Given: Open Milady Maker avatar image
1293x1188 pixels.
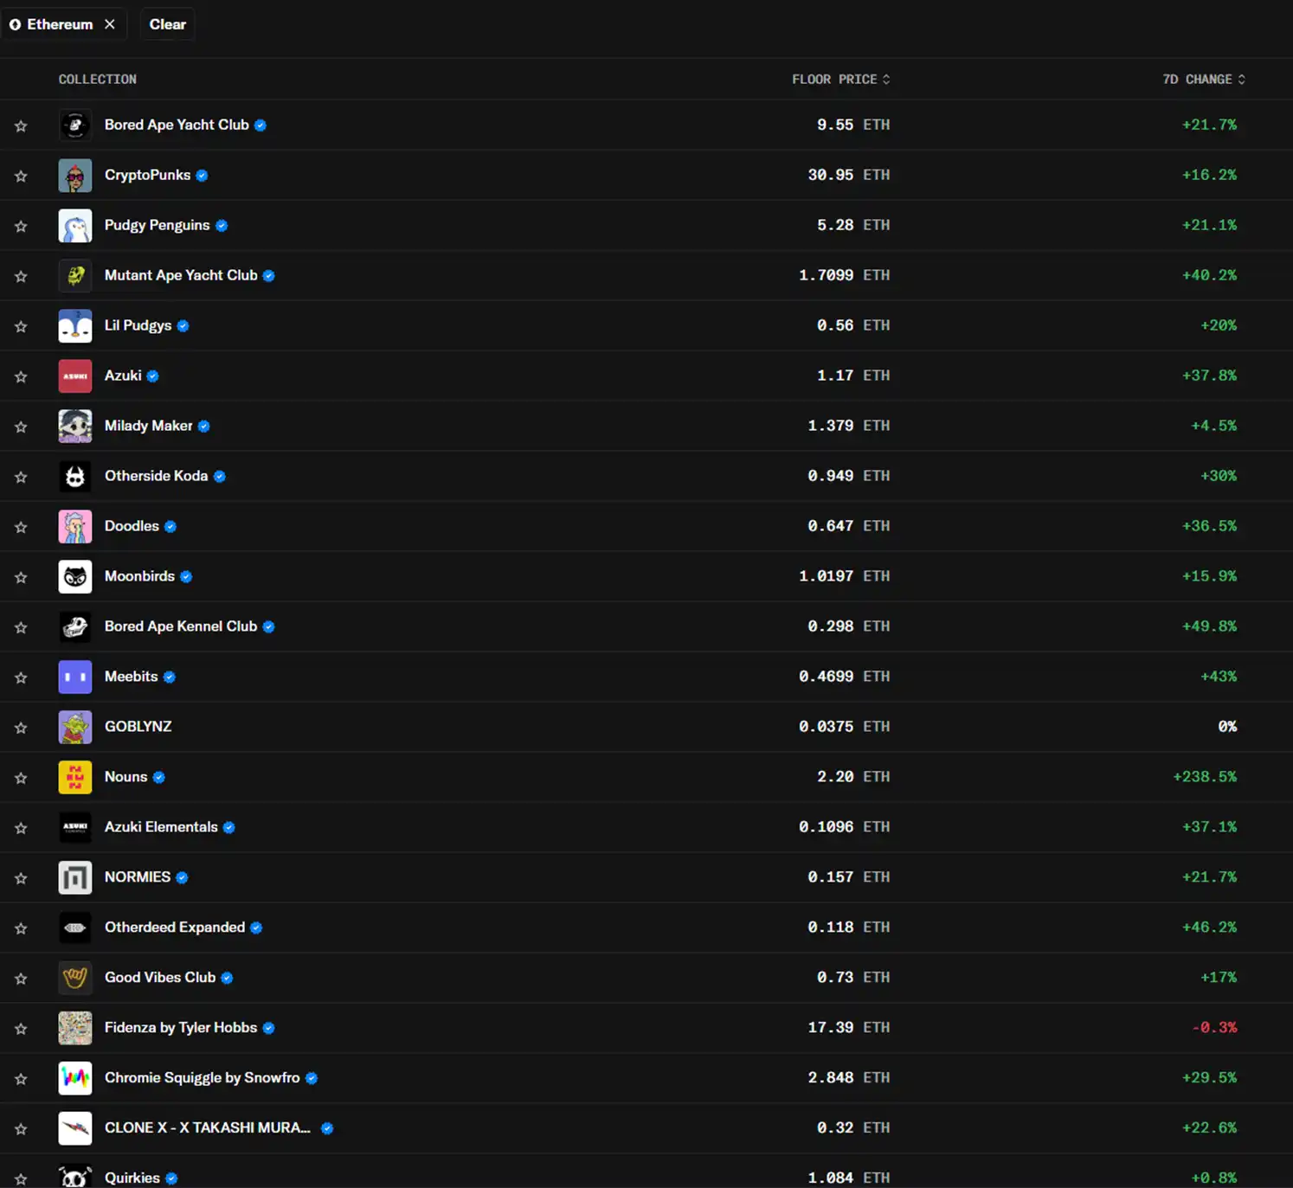Looking at the screenshot, I should tap(75, 427).
